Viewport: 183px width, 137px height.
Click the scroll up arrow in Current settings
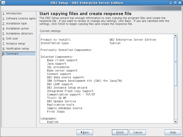pos(176,36)
